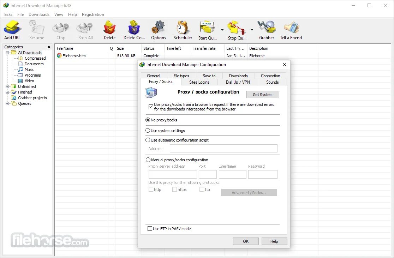Switch to the Sounds tab
Viewport: 394px width, 258px height.
tap(273, 82)
